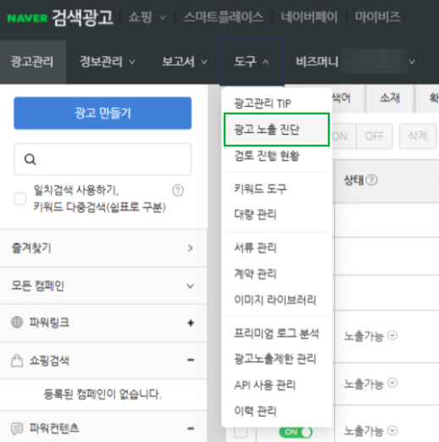The image size is (439, 442).
Task: Choose 키워드 도구 in the dropdown
Action: 260,189
